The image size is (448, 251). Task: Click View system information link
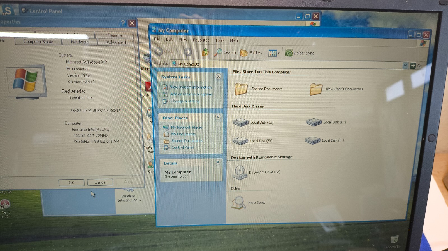click(191, 87)
